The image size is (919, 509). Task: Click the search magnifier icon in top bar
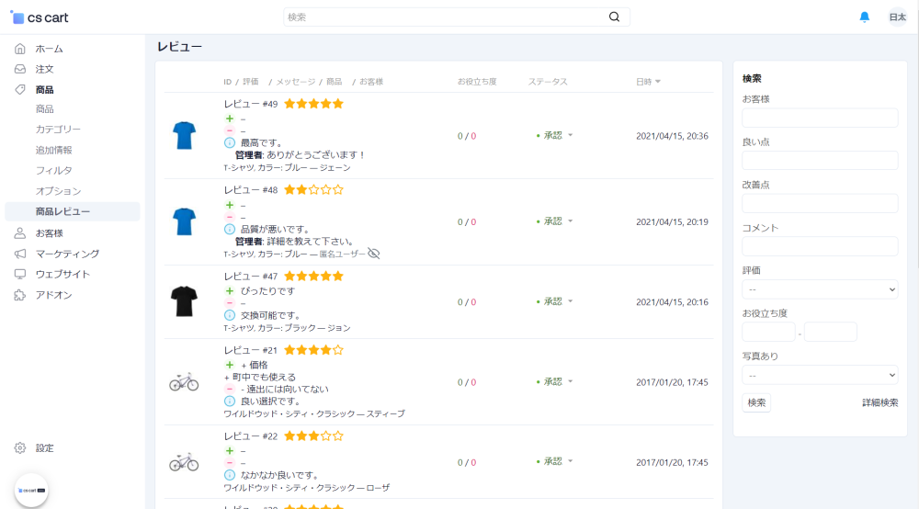pyautogui.click(x=614, y=17)
